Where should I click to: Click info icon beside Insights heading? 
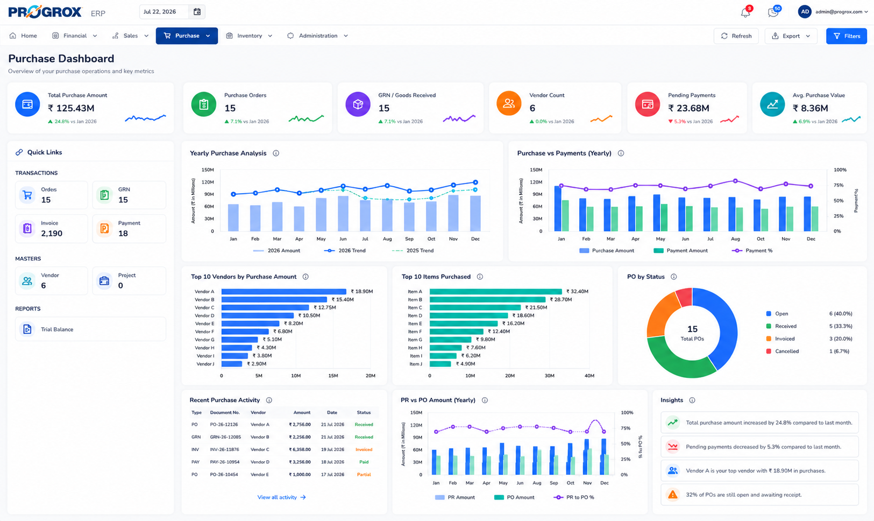pos(692,400)
